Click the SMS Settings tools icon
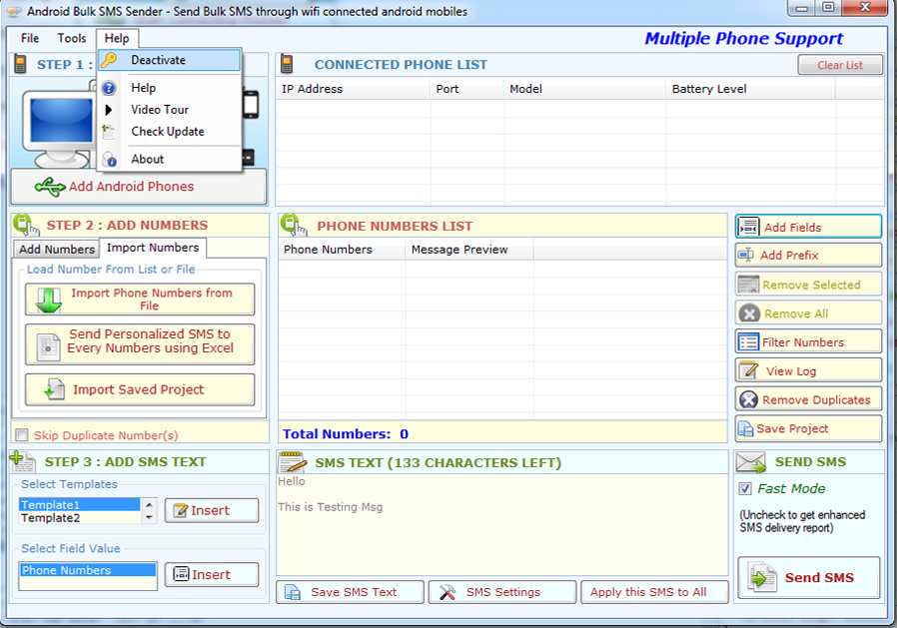Screen dimensions: 897x628 pyautogui.click(x=448, y=592)
